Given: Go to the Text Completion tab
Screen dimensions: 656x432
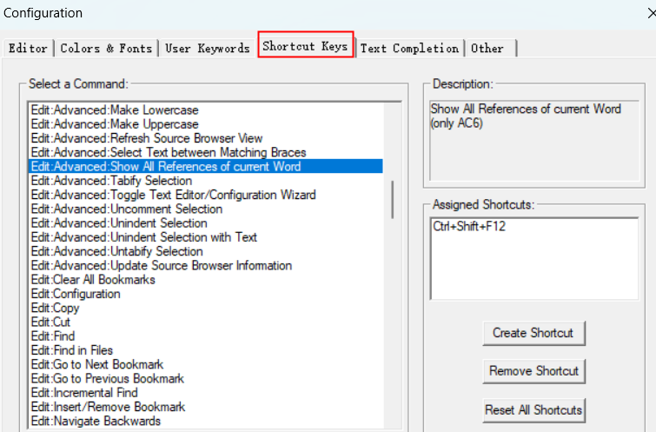Looking at the screenshot, I should [408, 49].
